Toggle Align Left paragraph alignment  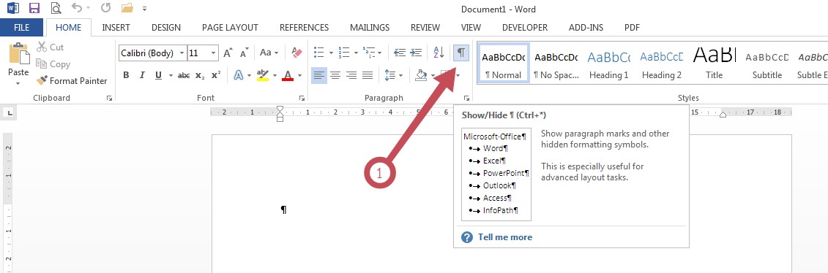point(318,76)
